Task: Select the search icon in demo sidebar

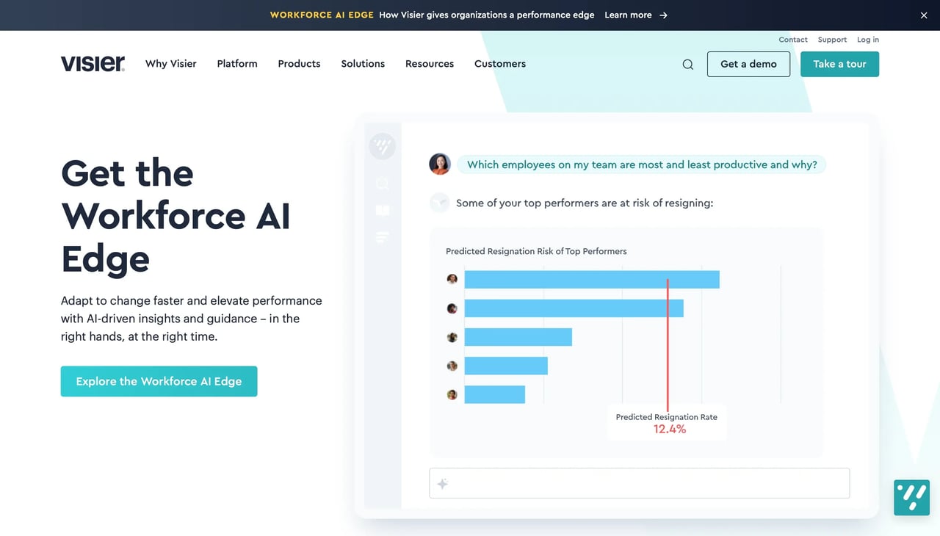Action: 382,184
